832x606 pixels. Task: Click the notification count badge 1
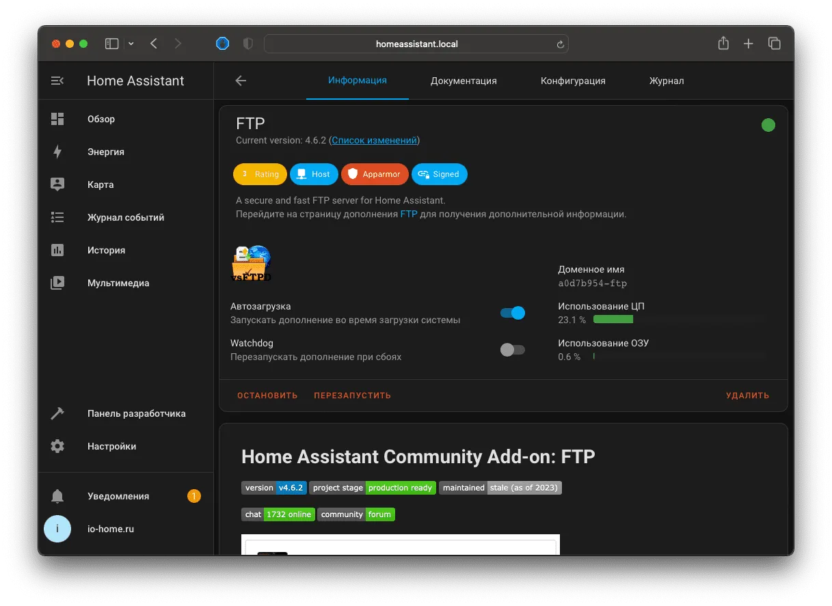(194, 496)
